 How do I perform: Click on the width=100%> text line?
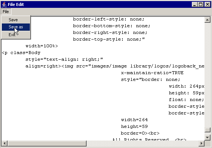tap(42, 46)
